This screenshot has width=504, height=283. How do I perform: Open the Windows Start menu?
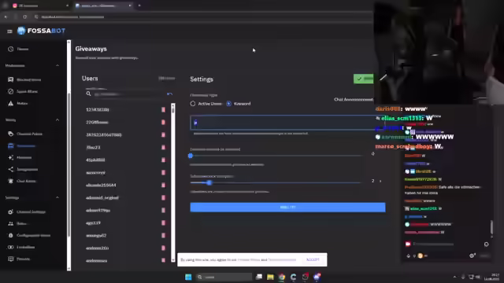click(x=188, y=277)
